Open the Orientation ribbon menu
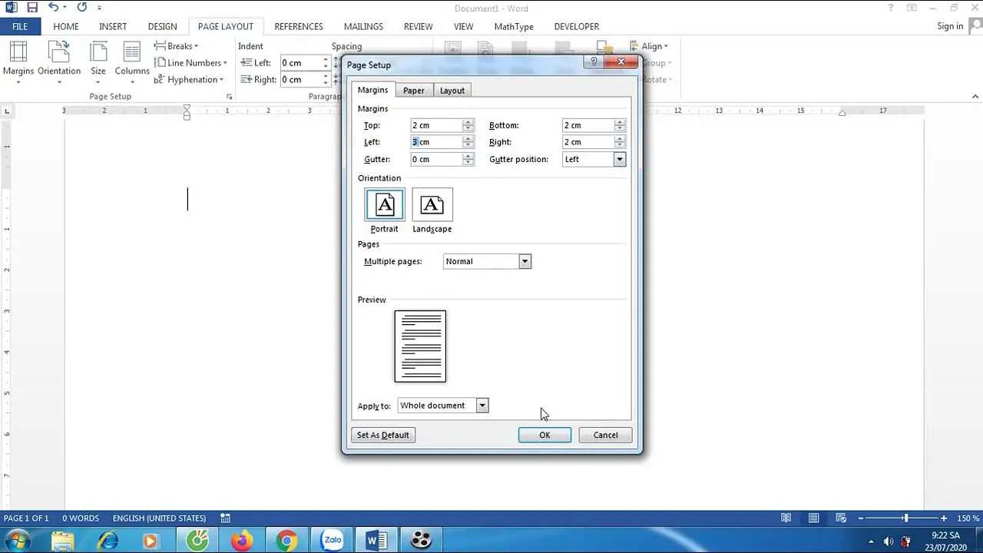This screenshot has height=553, width=983. point(59,61)
